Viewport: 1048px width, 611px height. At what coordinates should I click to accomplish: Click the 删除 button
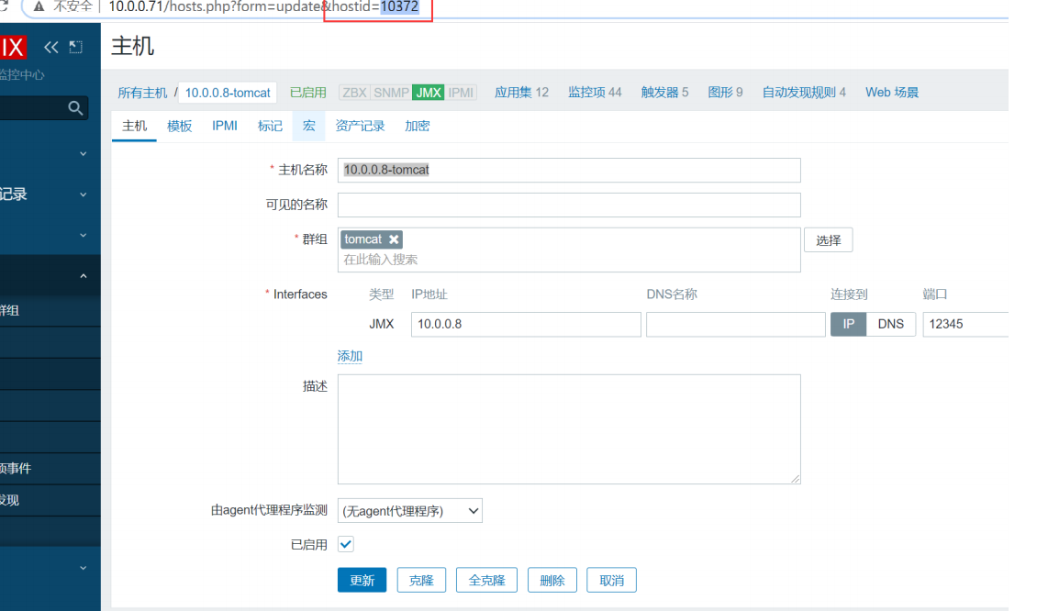pos(552,580)
